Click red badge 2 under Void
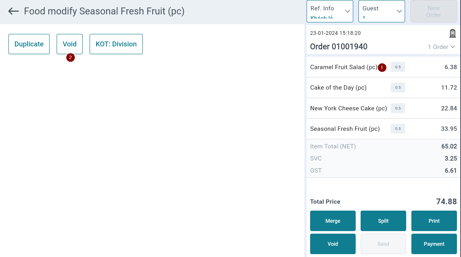The image size is (461, 257). click(70, 58)
